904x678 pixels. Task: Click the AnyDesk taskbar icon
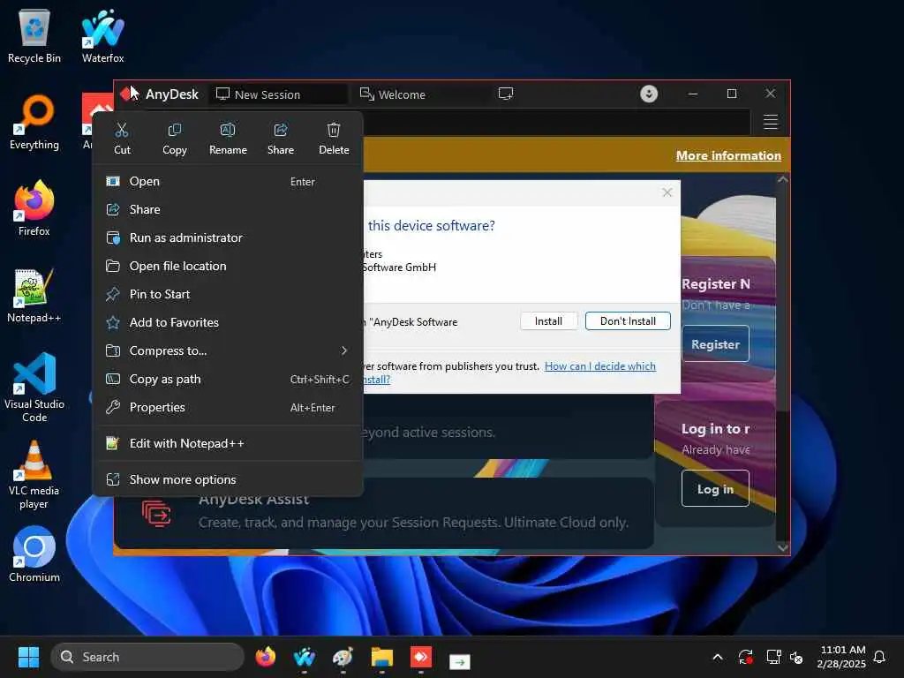point(421,657)
